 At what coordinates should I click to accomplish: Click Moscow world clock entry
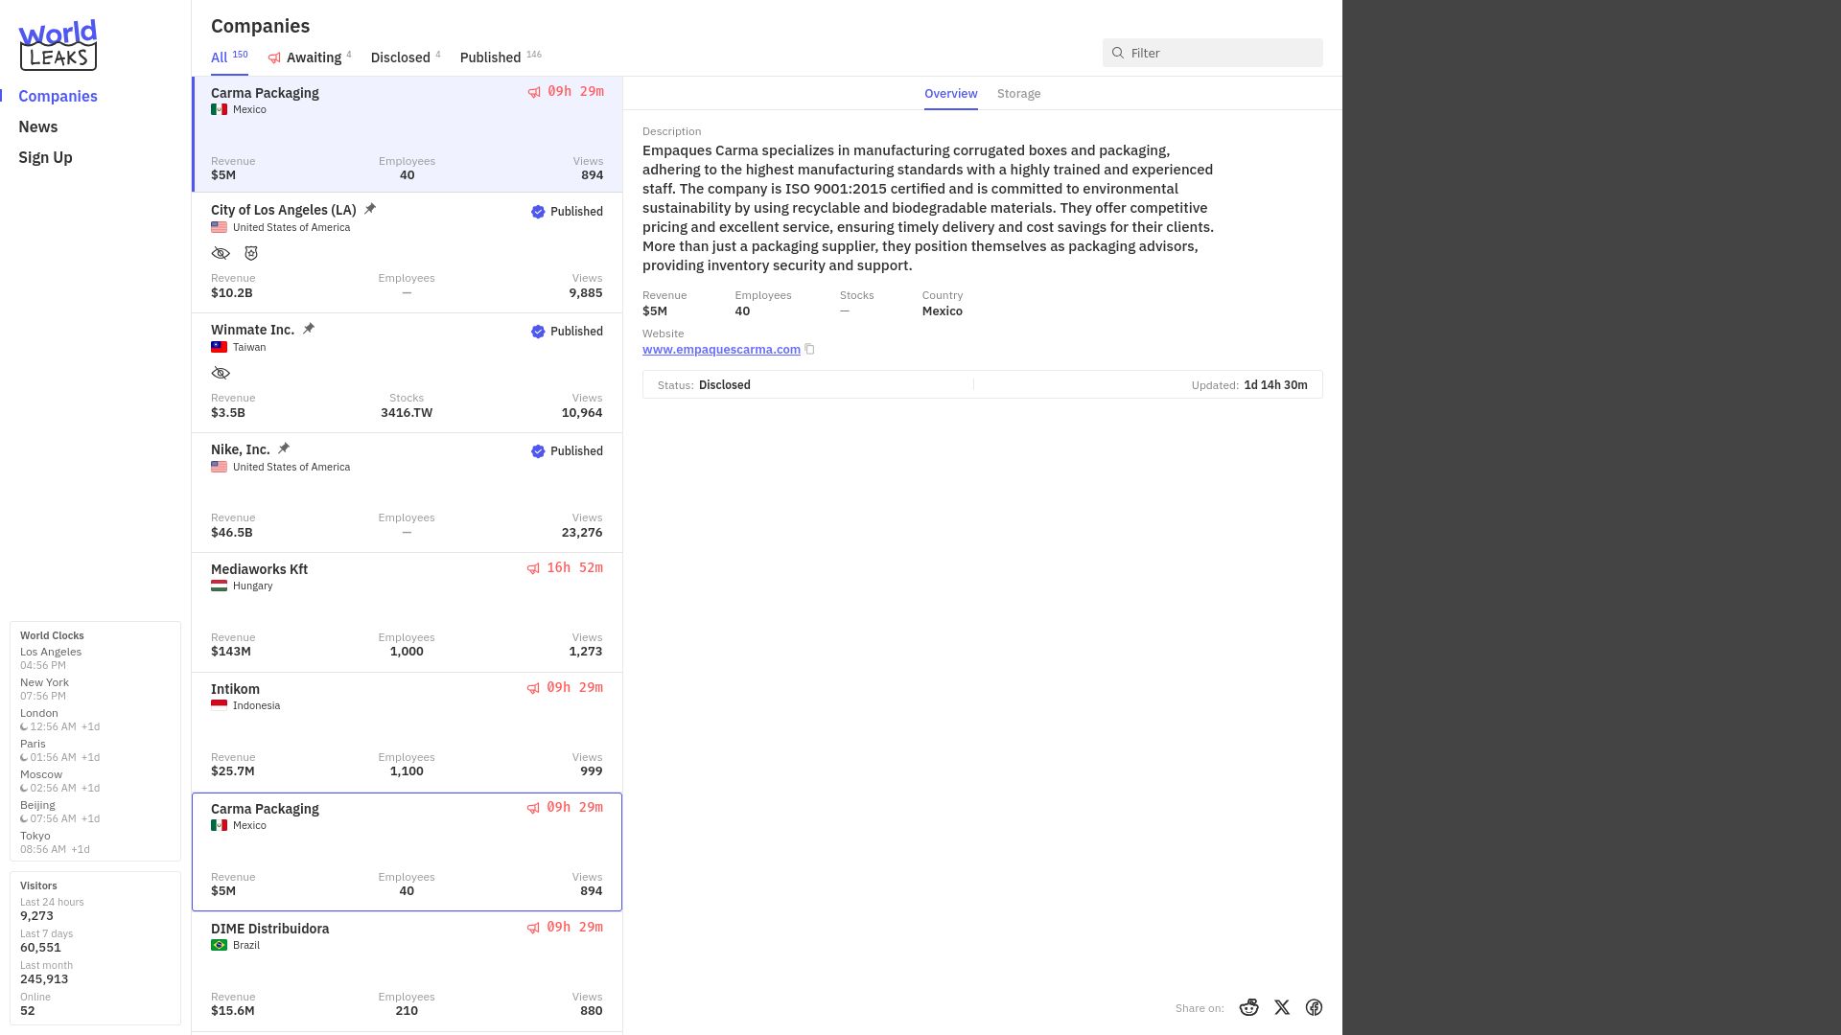[60, 781]
